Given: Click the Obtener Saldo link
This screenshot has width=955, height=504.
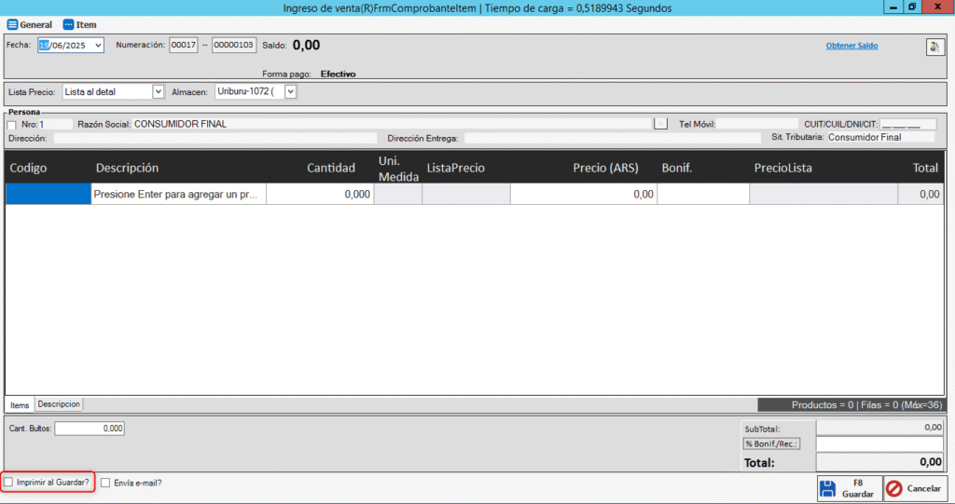Looking at the screenshot, I should (851, 46).
